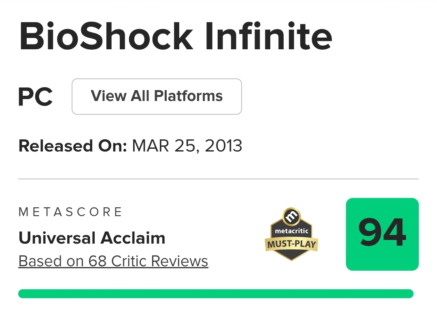
Task: Click the gold MUST-PLAY banner
Action: (291, 244)
